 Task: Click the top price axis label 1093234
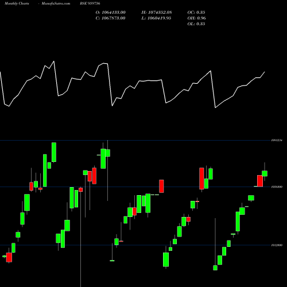[277, 140]
